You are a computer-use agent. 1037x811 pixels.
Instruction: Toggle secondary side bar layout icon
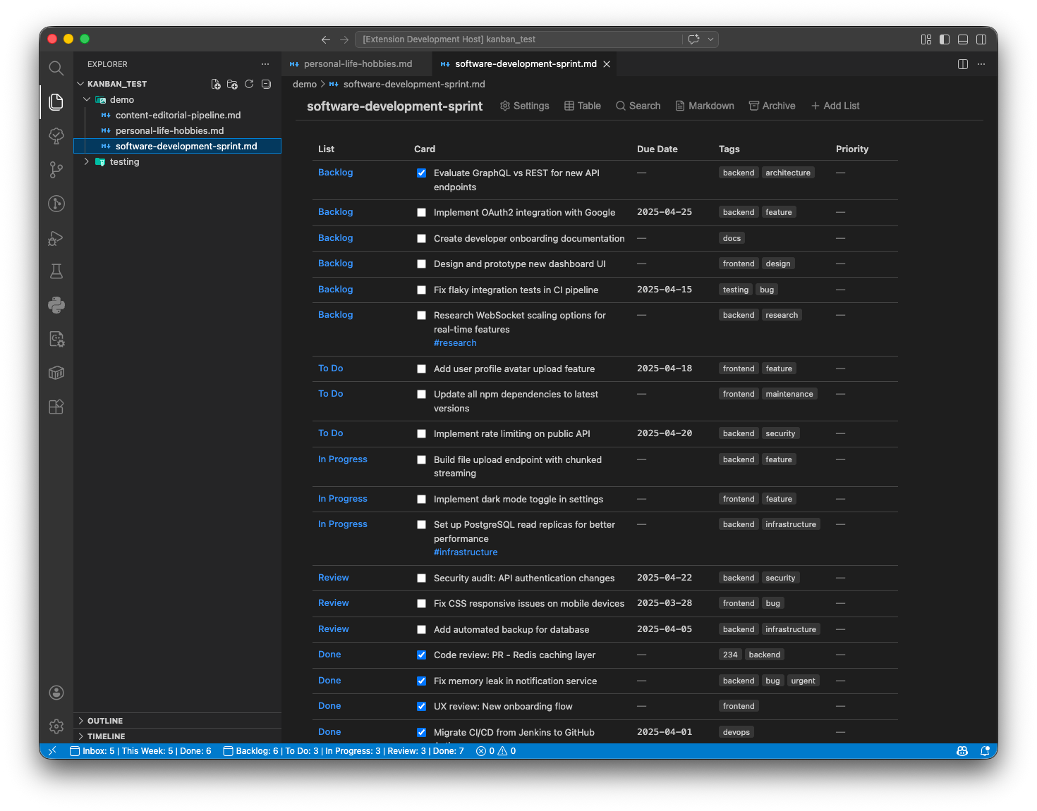pyautogui.click(x=981, y=39)
